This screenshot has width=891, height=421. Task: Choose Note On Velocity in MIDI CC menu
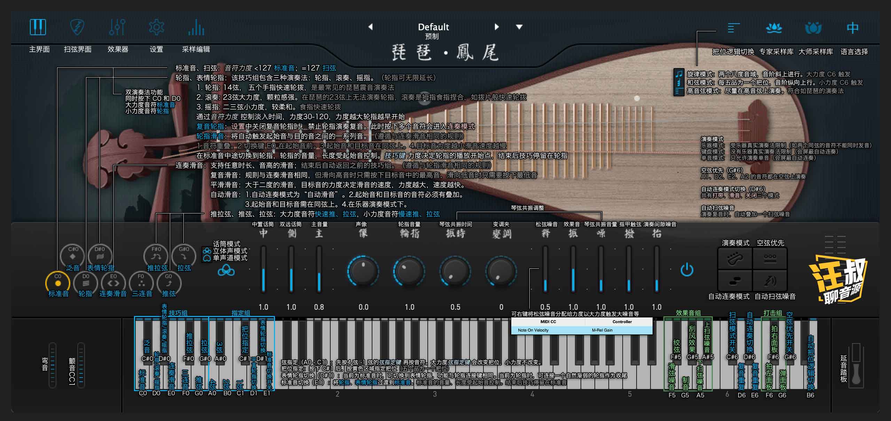(x=533, y=330)
